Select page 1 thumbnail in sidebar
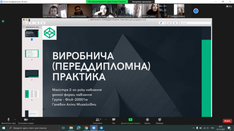Screen dimensions: 234x131 pos(32,33)
